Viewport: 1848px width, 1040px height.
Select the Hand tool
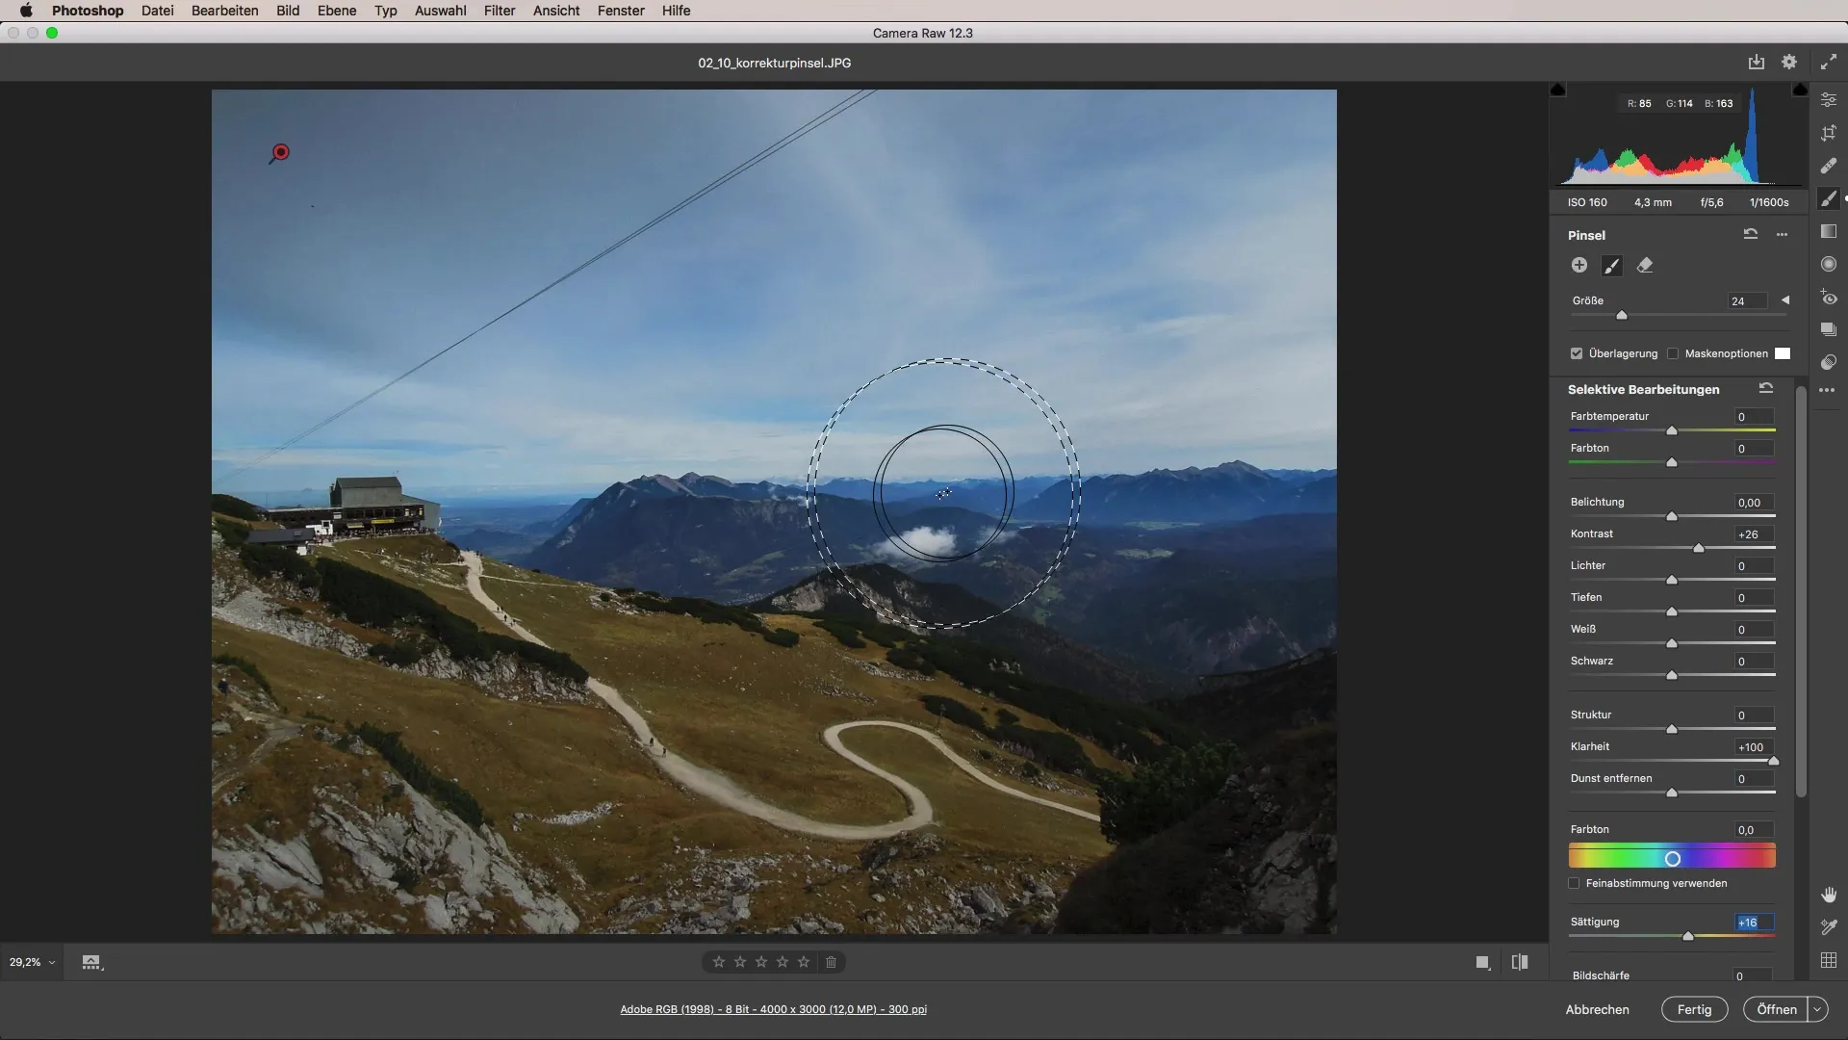pos(1829,895)
